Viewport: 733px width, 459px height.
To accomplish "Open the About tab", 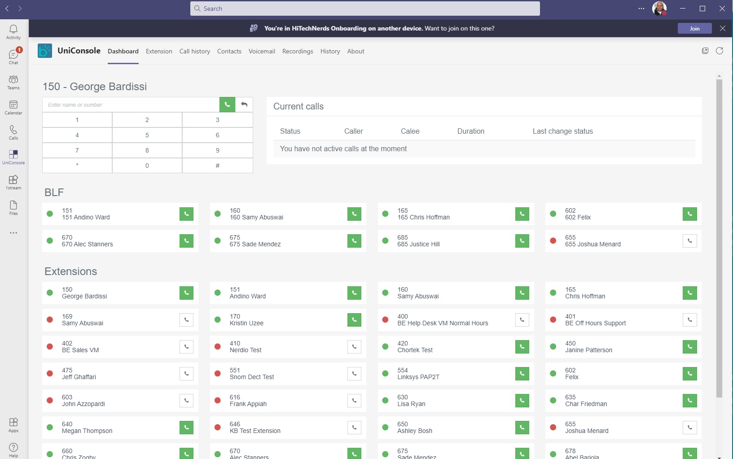I will click(x=356, y=51).
